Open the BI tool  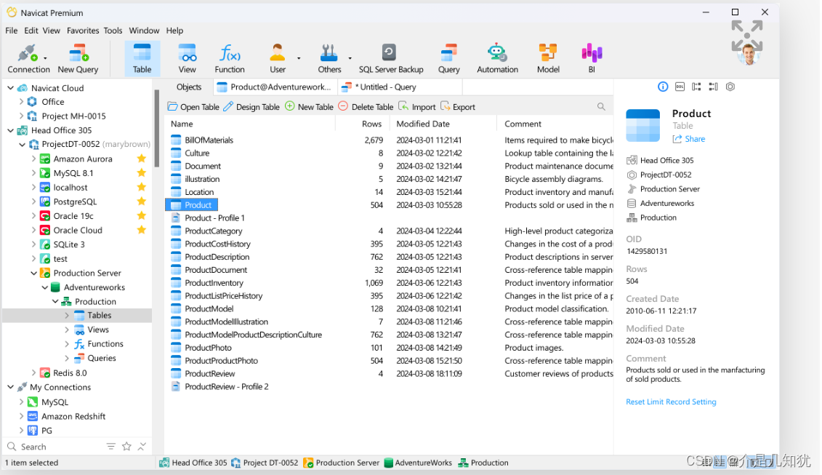click(592, 58)
